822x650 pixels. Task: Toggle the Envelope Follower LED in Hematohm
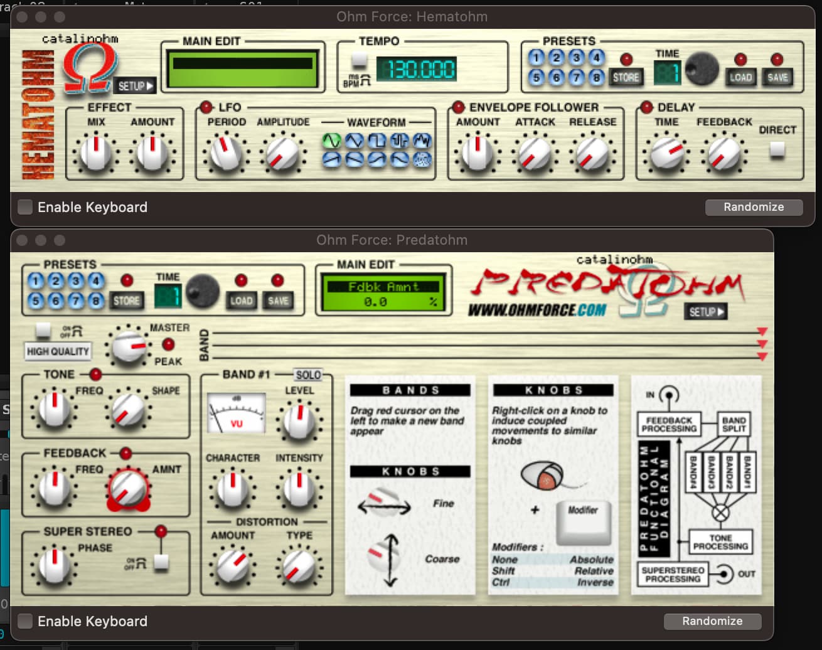(458, 107)
